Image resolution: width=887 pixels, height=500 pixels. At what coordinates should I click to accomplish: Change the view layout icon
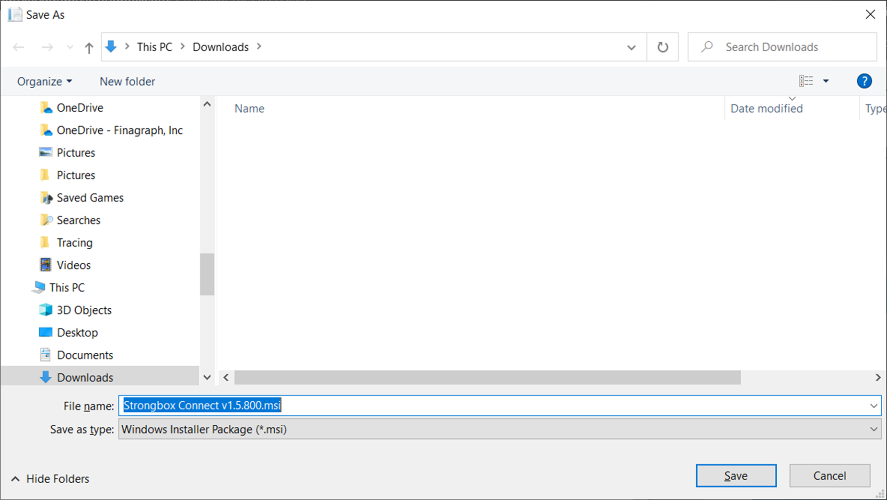(806, 81)
